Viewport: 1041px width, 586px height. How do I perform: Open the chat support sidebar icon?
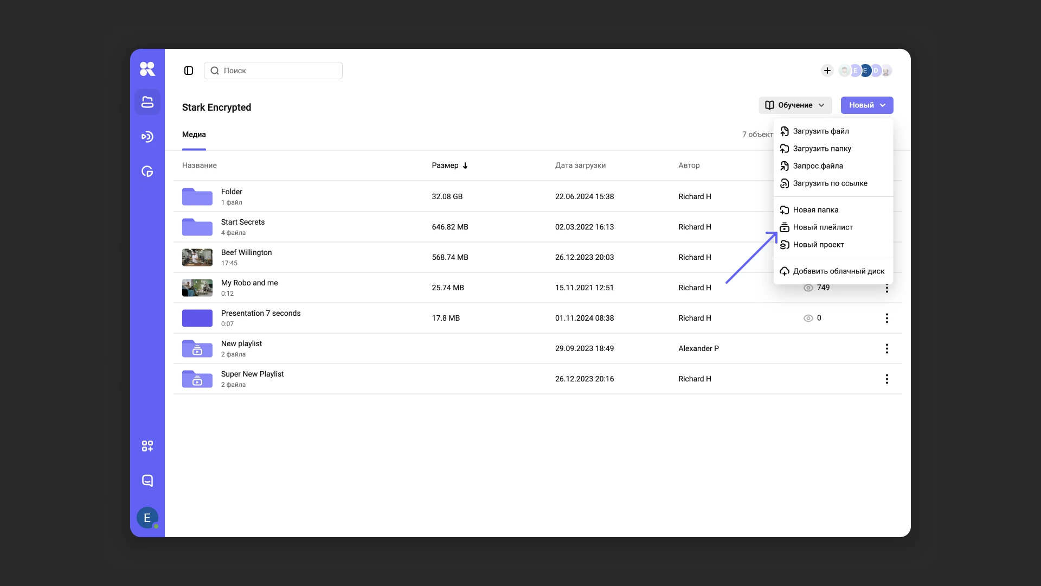coord(147,481)
